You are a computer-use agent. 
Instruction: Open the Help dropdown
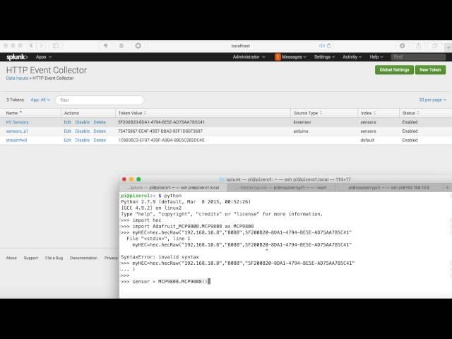coord(376,56)
